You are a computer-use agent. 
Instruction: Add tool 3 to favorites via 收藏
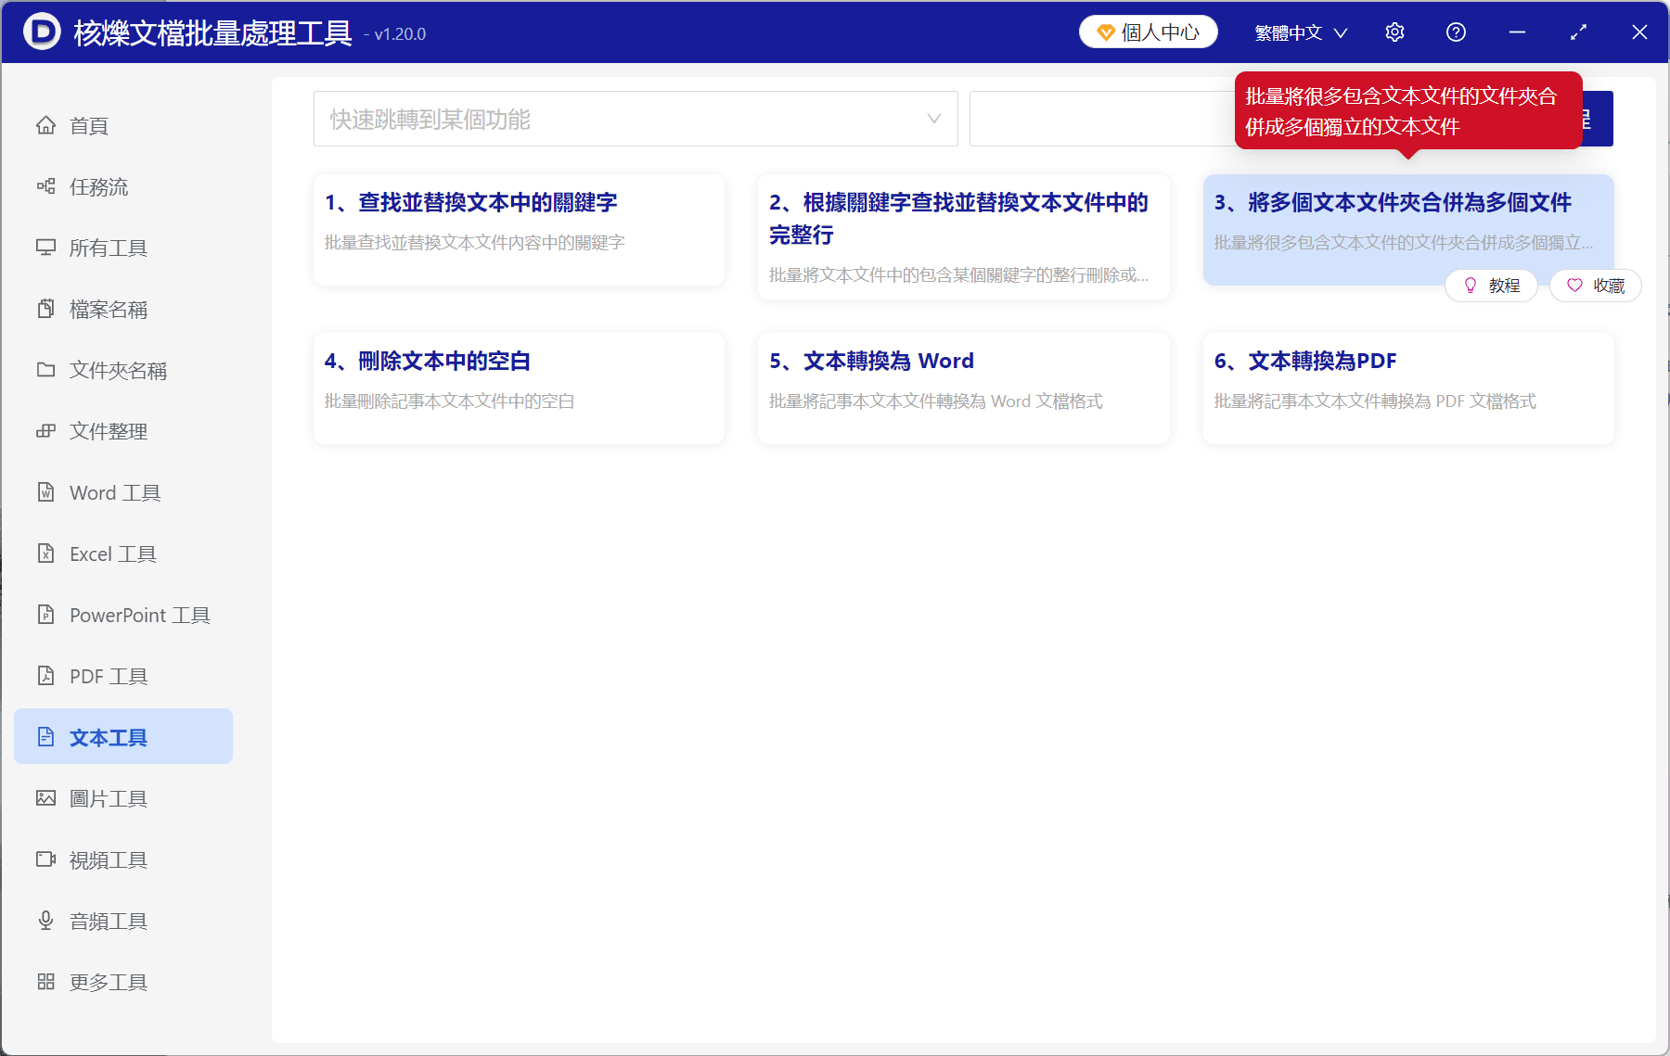[1595, 286]
